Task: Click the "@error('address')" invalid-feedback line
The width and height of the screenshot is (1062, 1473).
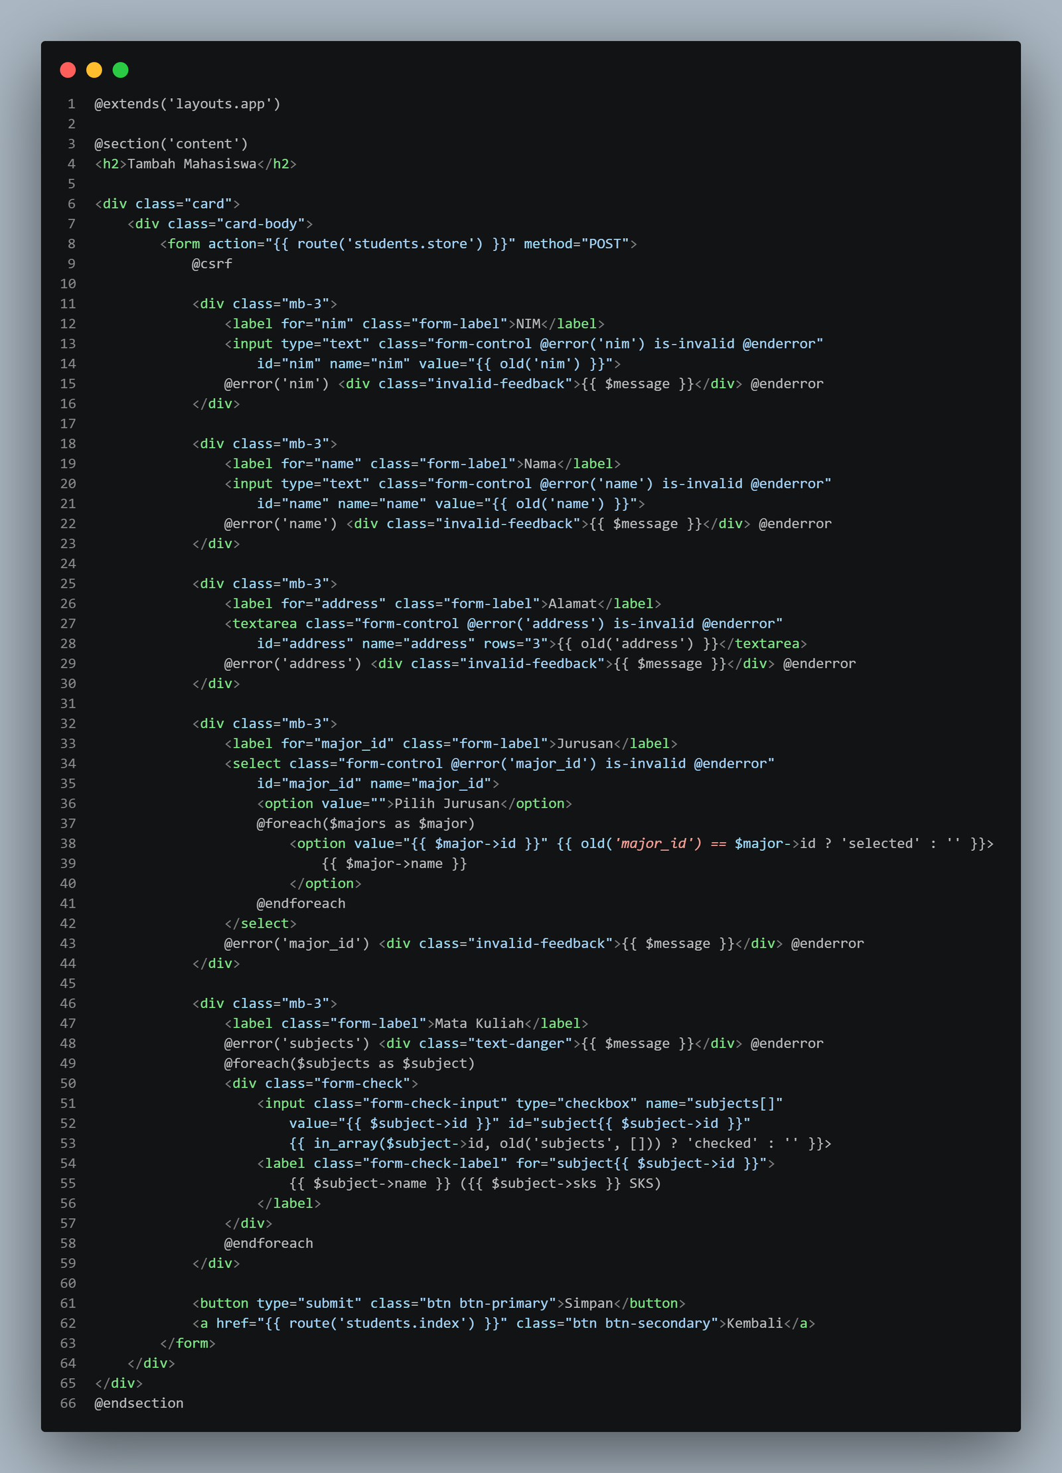Action: click(x=540, y=664)
